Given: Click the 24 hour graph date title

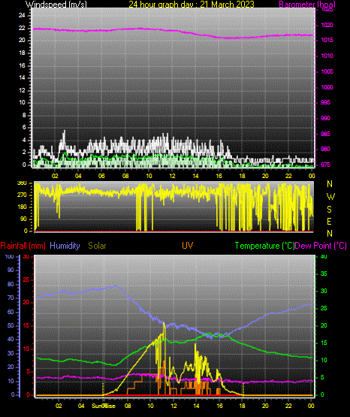Looking at the screenshot, I should pyautogui.click(x=192, y=5).
